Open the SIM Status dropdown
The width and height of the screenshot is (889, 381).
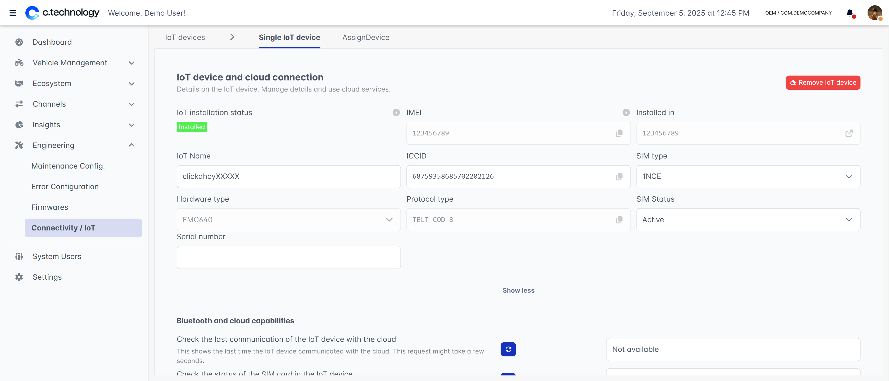tap(748, 220)
